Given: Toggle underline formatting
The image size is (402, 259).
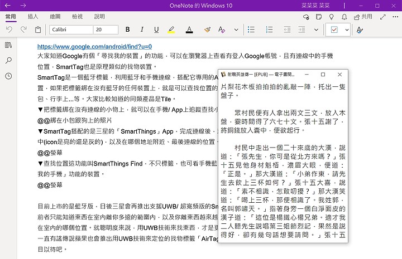Looking at the screenshot, I should 156,30.
